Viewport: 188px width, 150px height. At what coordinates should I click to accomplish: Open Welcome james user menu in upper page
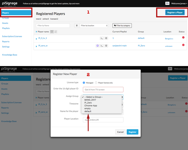click(179, 3)
